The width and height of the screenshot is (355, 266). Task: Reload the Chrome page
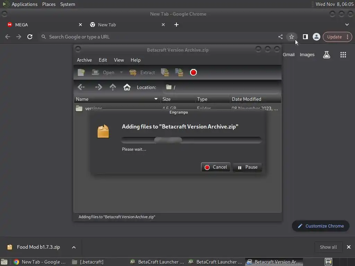pos(30,37)
